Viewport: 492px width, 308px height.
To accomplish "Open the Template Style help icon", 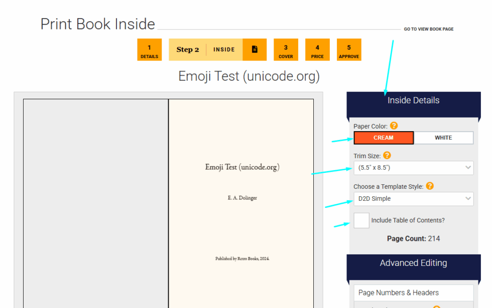I will click(x=430, y=186).
